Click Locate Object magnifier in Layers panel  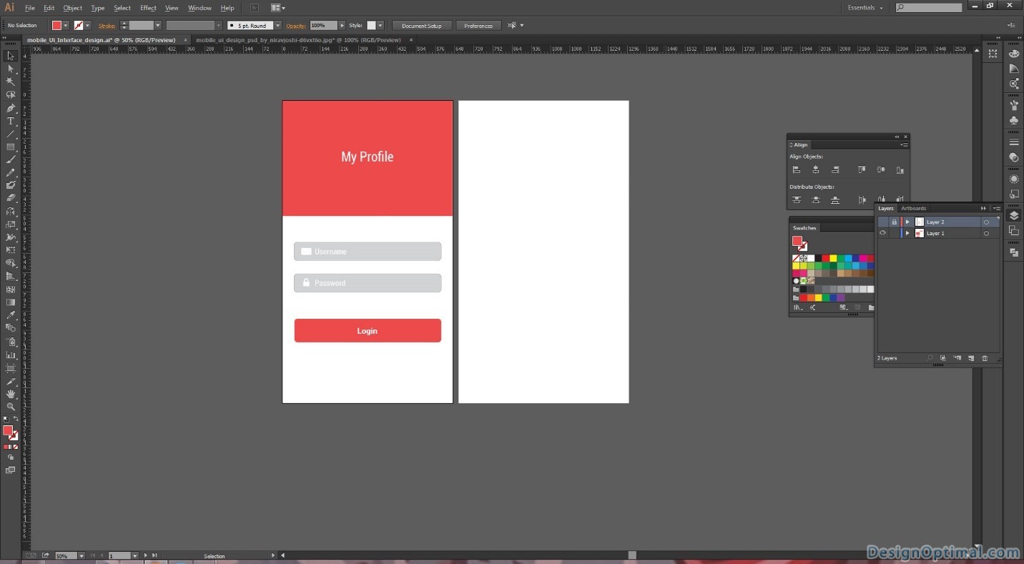pos(930,358)
